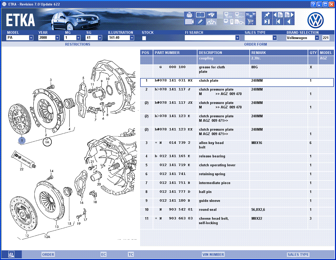The width and height of the screenshot is (336, 260).
Task: Open the RESTRICTIONS link
Action: pos(78,44)
